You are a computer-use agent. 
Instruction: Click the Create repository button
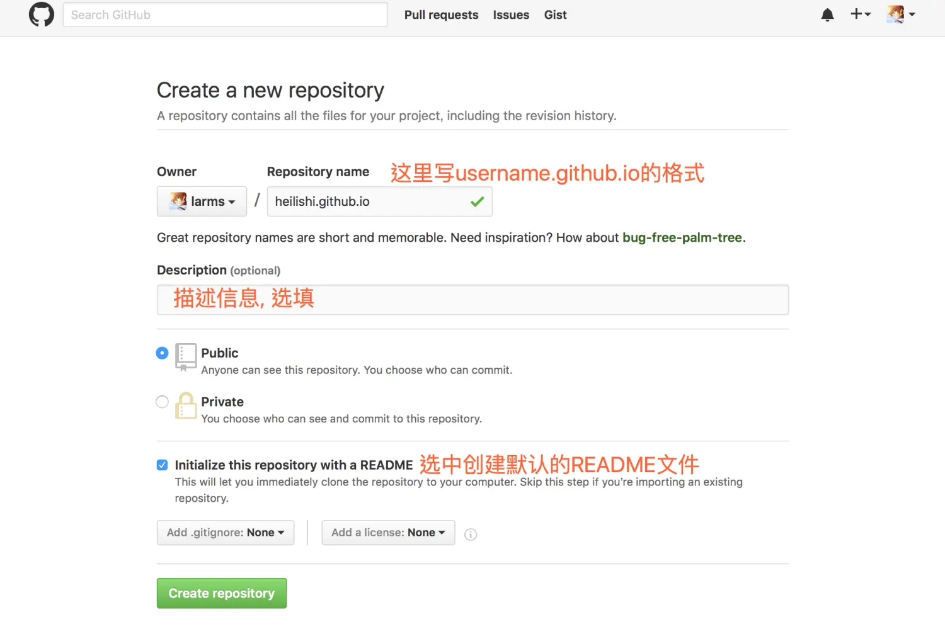(222, 593)
